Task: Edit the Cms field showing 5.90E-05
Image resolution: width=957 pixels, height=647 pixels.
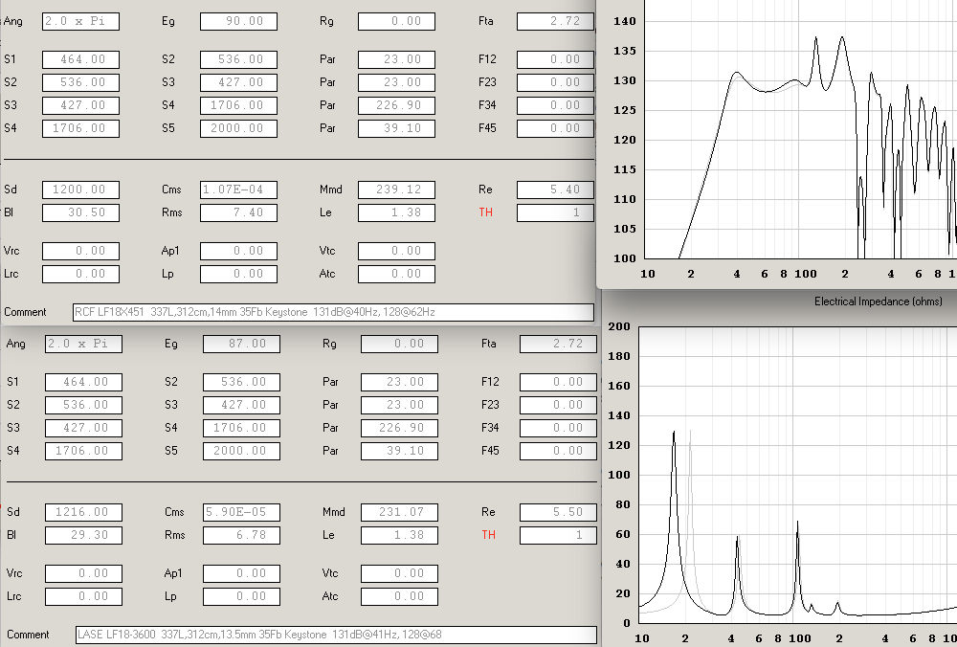Action: (242, 513)
